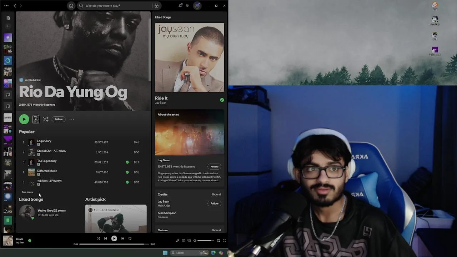Viewport: 457px width, 257px height.
Task: Open the user profile avatar menu
Action: click(x=197, y=6)
